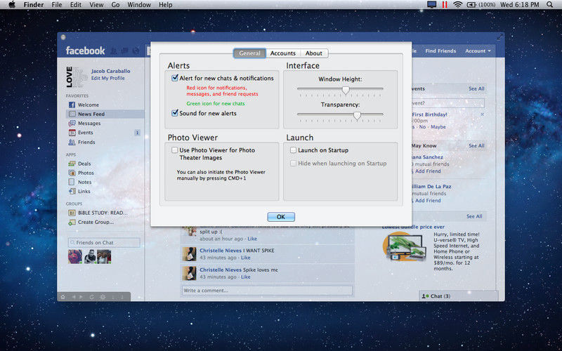Click the Welcome icon in Favorites
Screen dimensions: 562x351
tap(72, 105)
